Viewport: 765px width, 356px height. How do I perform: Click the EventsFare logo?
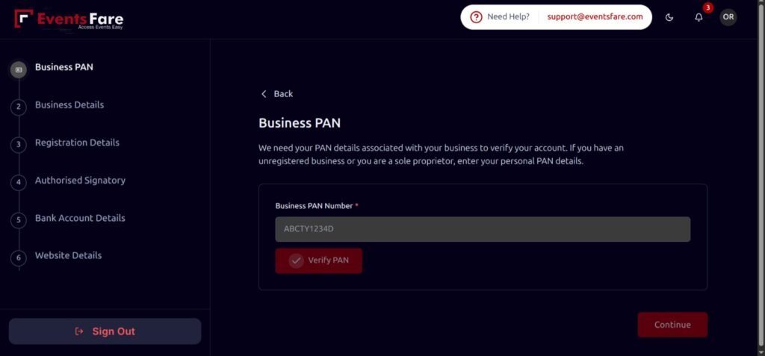[x=69, y=19]
